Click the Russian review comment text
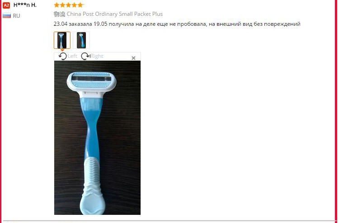Image resolution: width=339 pixels, height=223 pixels. coord(177,24)
